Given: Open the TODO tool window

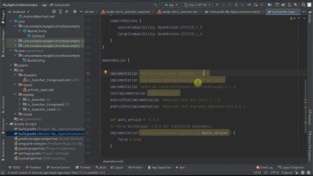Looking at the screenshot, I should 14,167.
